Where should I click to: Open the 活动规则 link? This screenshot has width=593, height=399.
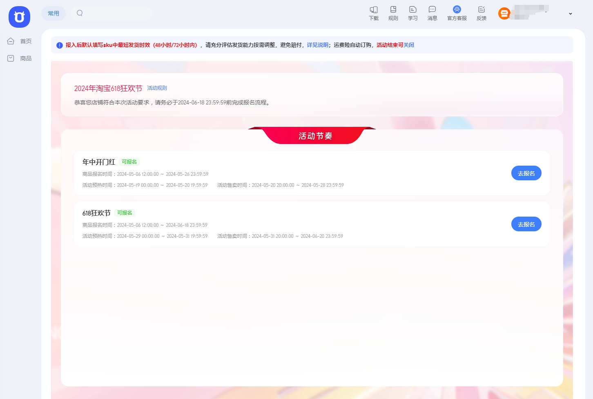[x=157, y=88]
